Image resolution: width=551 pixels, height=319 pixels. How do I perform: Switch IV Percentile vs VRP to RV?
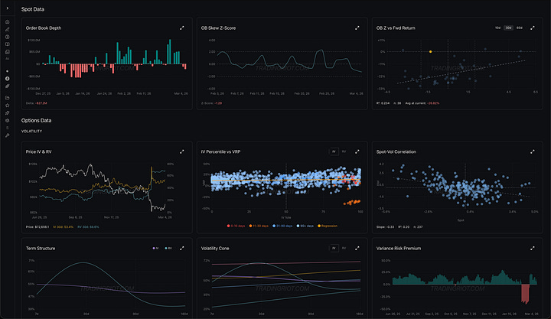[344, 151]
